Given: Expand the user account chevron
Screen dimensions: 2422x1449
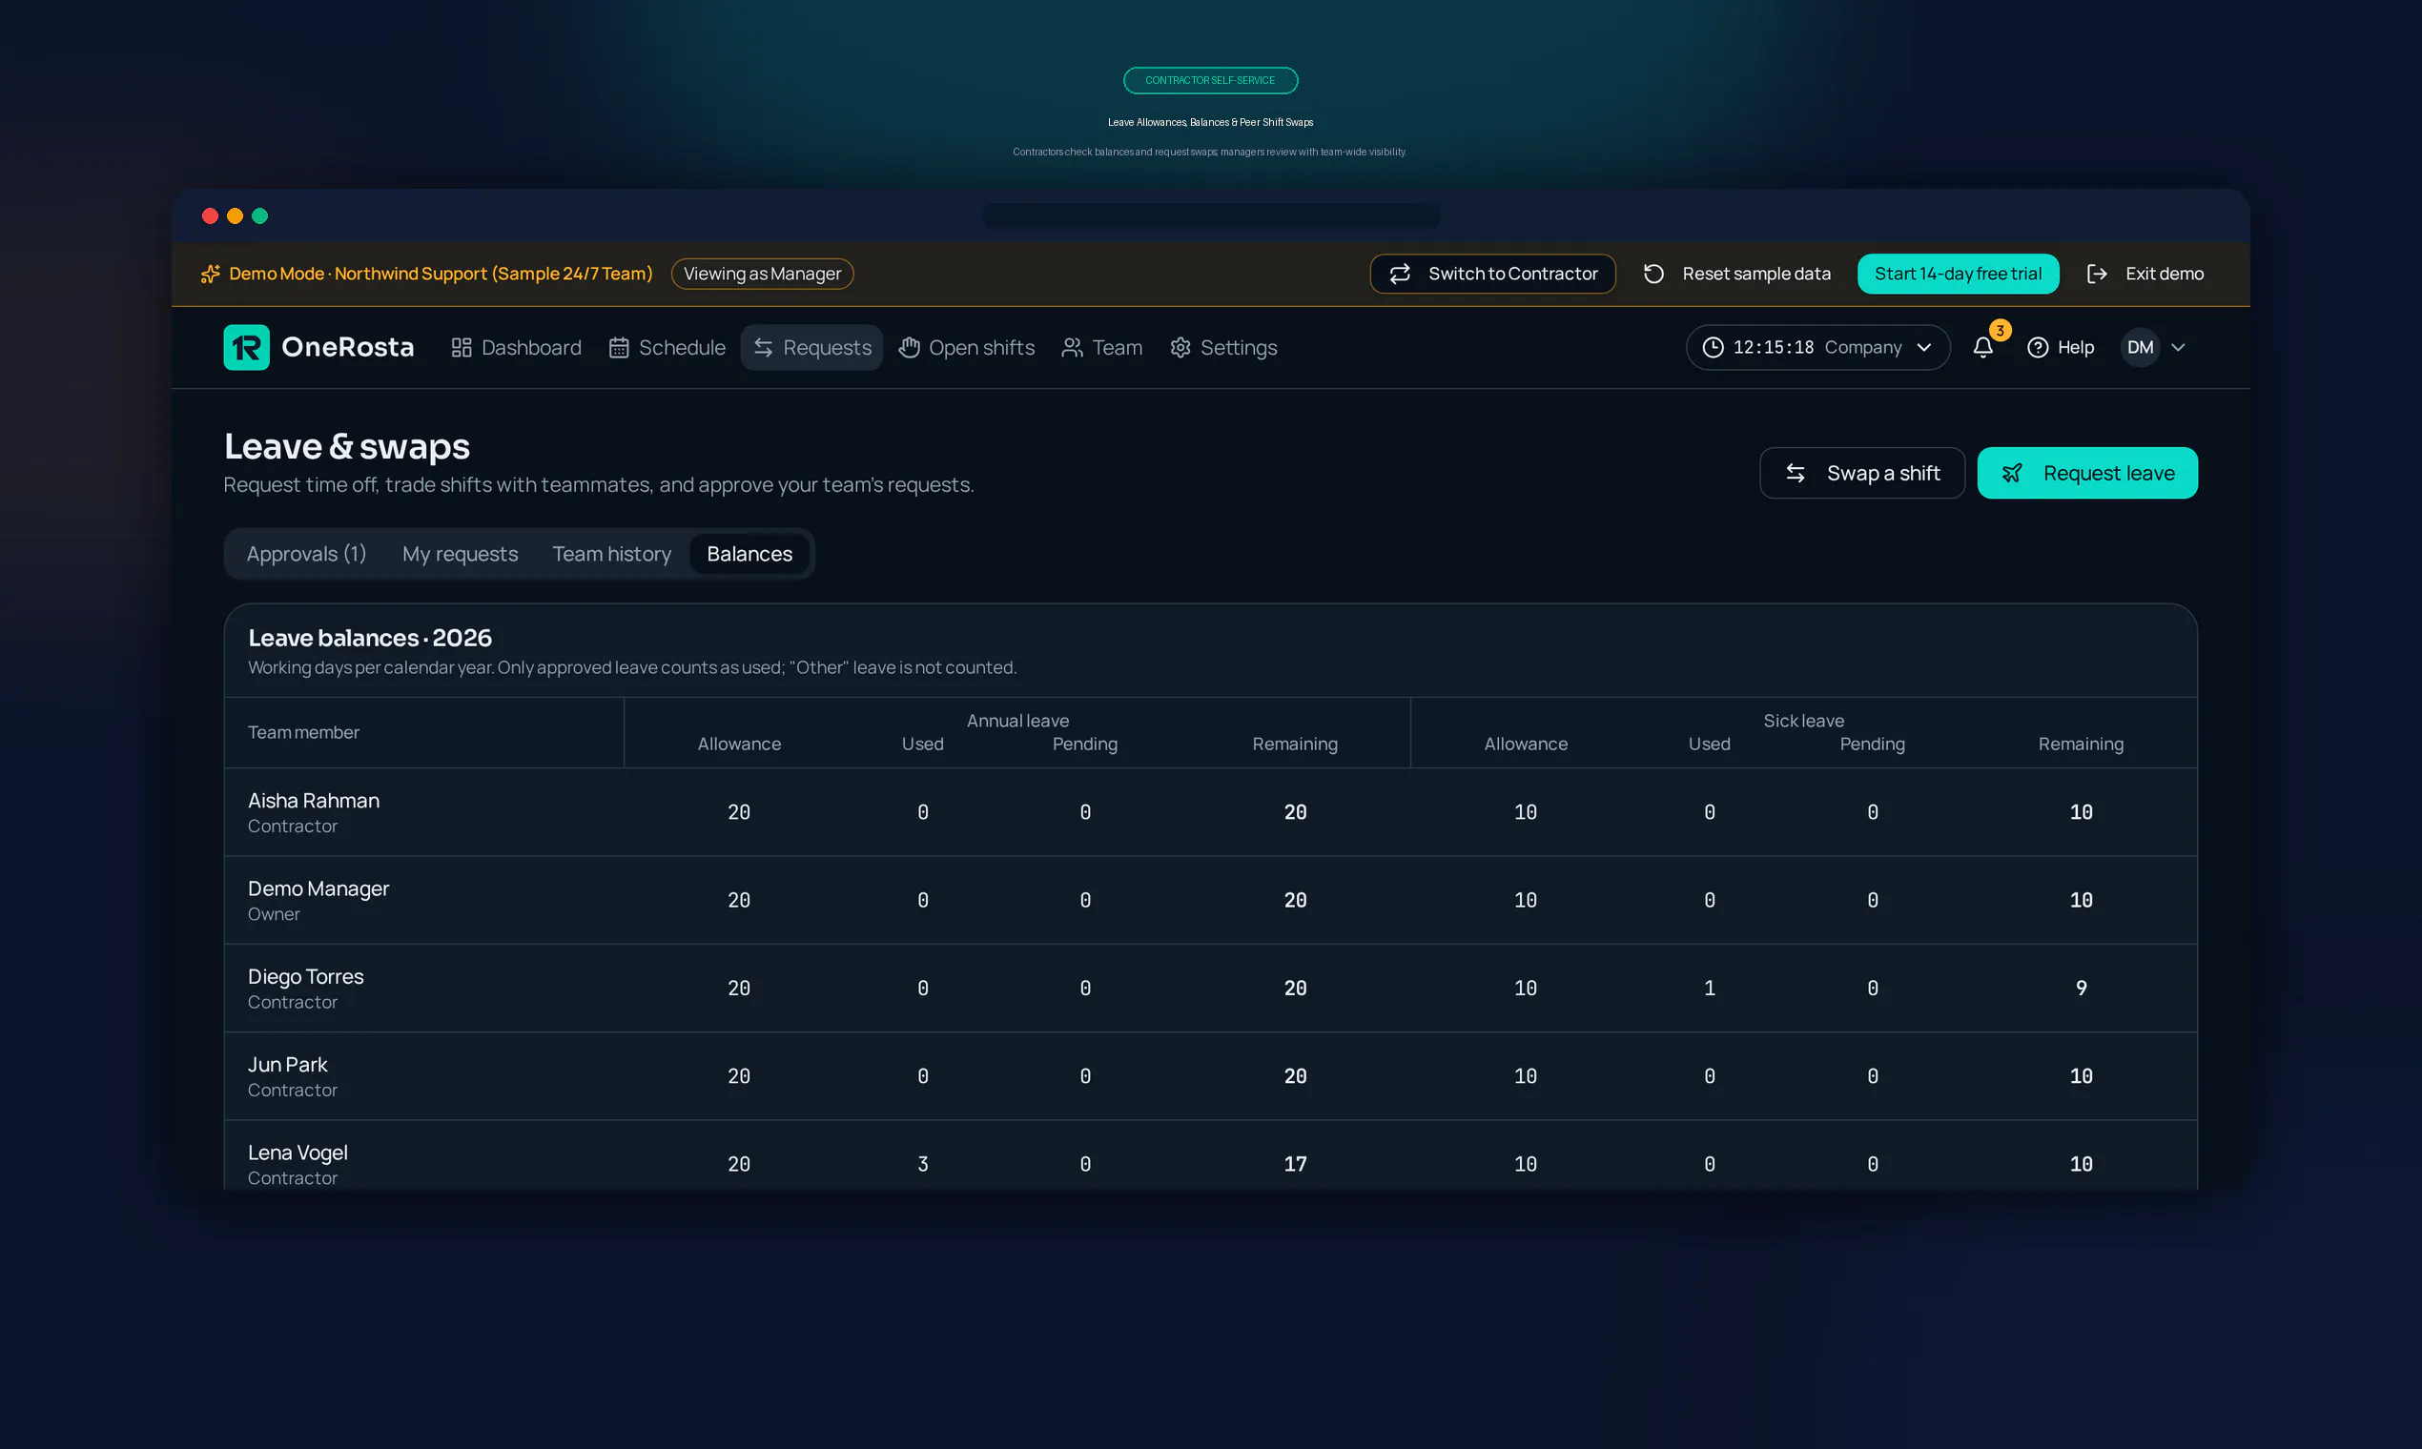Looking at the screenshot, I should pos(2178,348).
